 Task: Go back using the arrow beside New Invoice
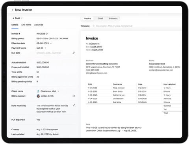pos(12,10)
